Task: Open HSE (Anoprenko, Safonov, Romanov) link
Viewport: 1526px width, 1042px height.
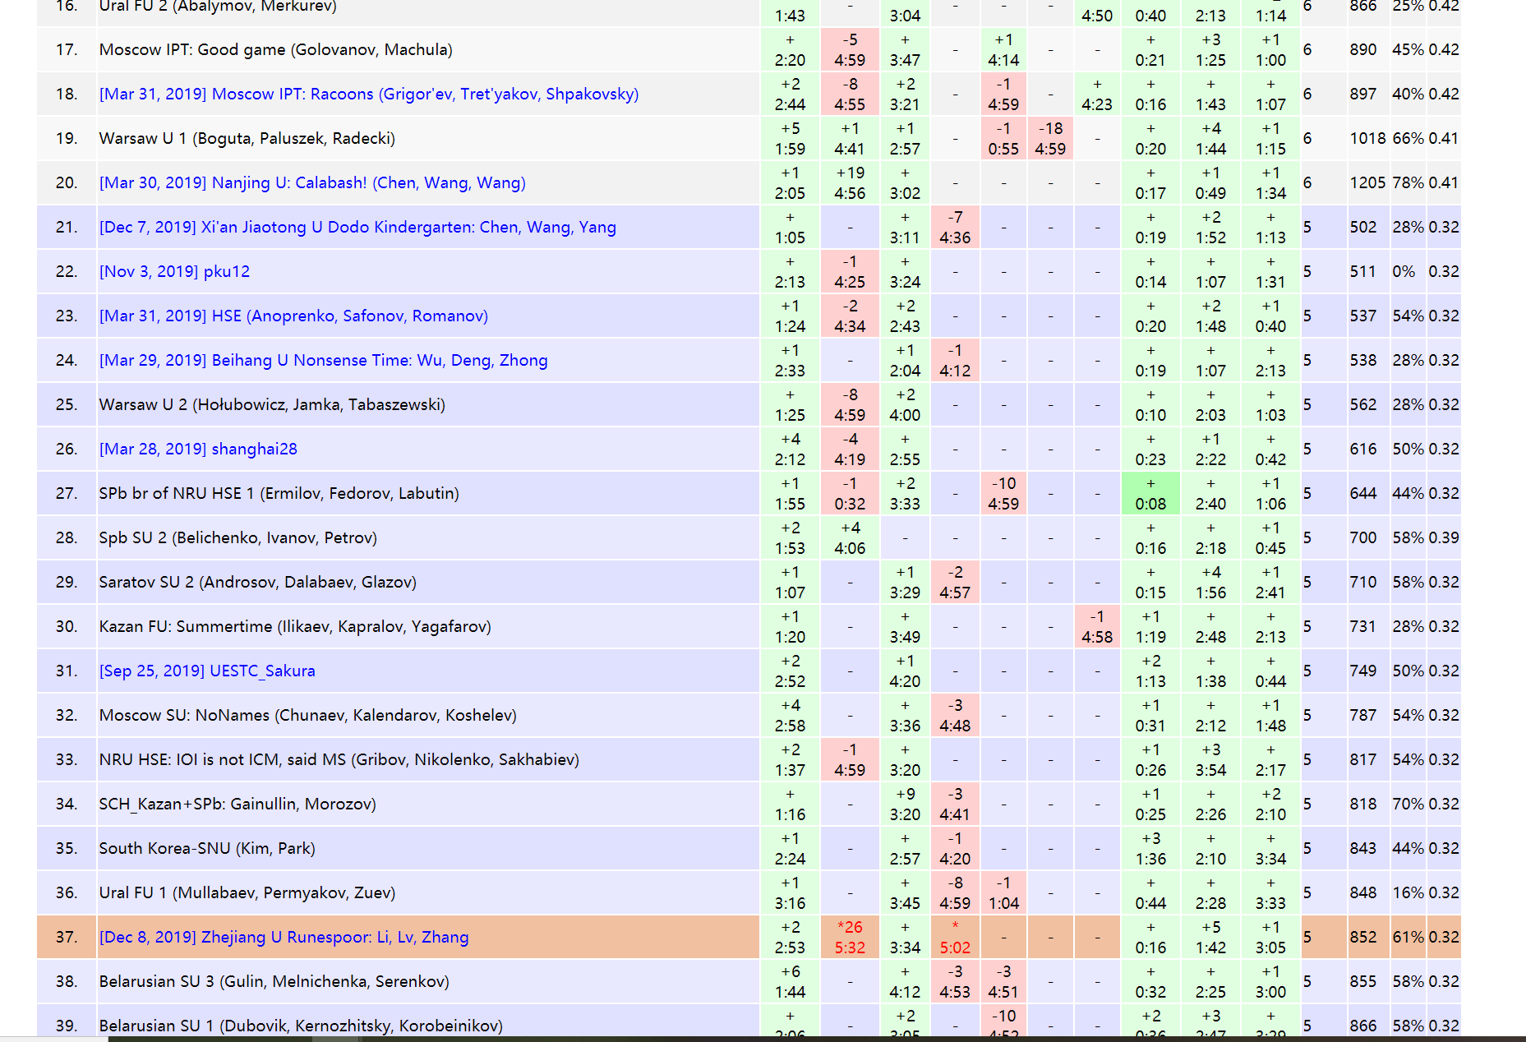Action: click(293, 316)
